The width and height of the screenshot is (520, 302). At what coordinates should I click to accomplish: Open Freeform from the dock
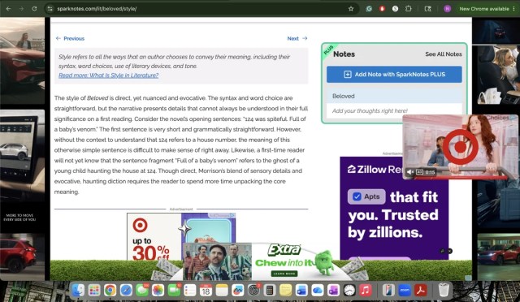click(x=237, y=291)
